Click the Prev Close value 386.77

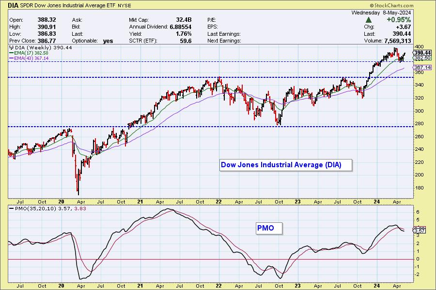[x=47, y=41]
